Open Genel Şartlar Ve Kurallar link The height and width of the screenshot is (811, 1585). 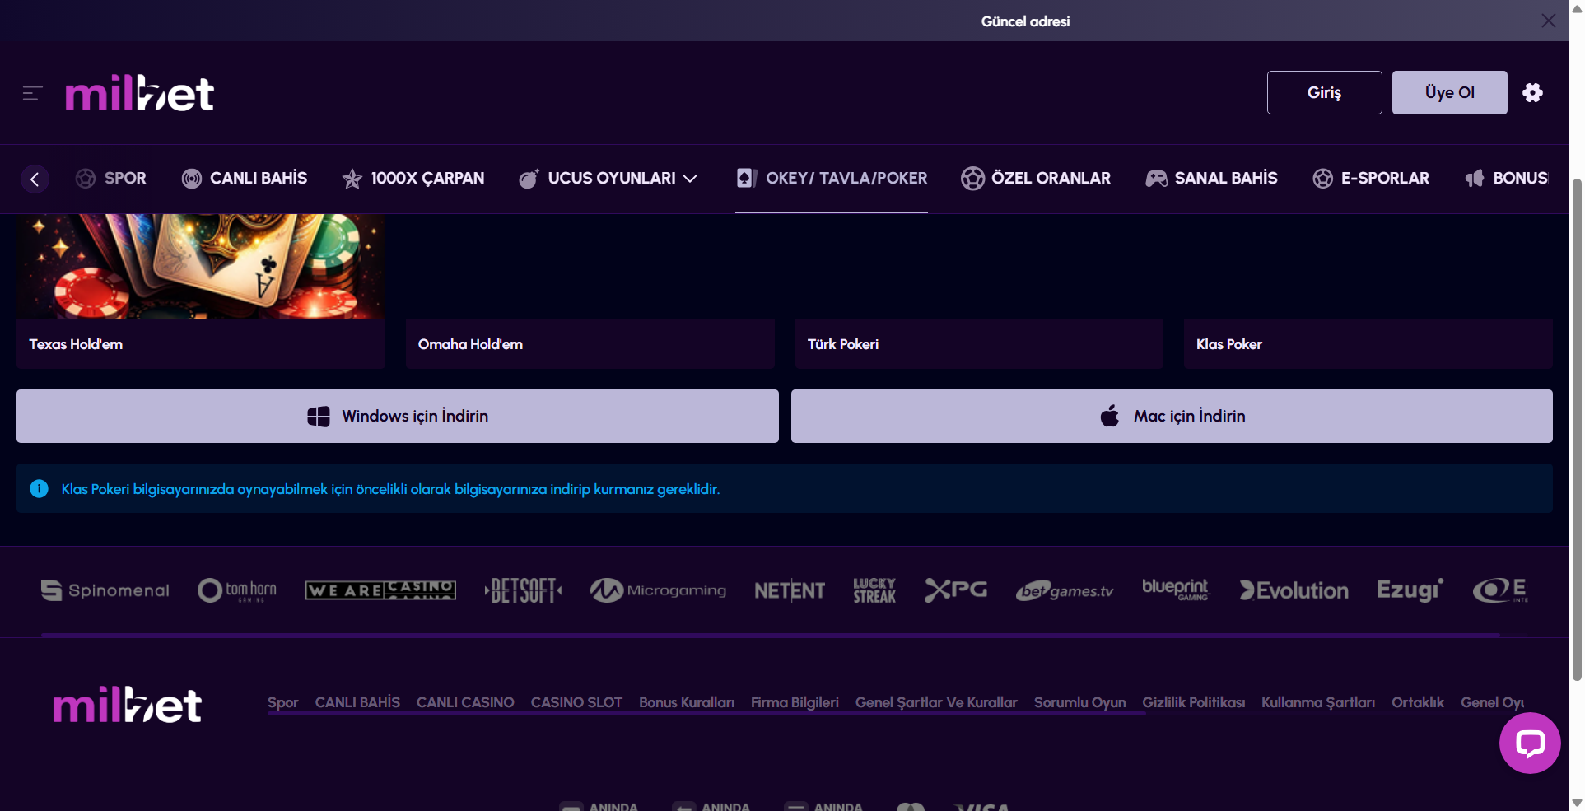(x=936, y=702)
